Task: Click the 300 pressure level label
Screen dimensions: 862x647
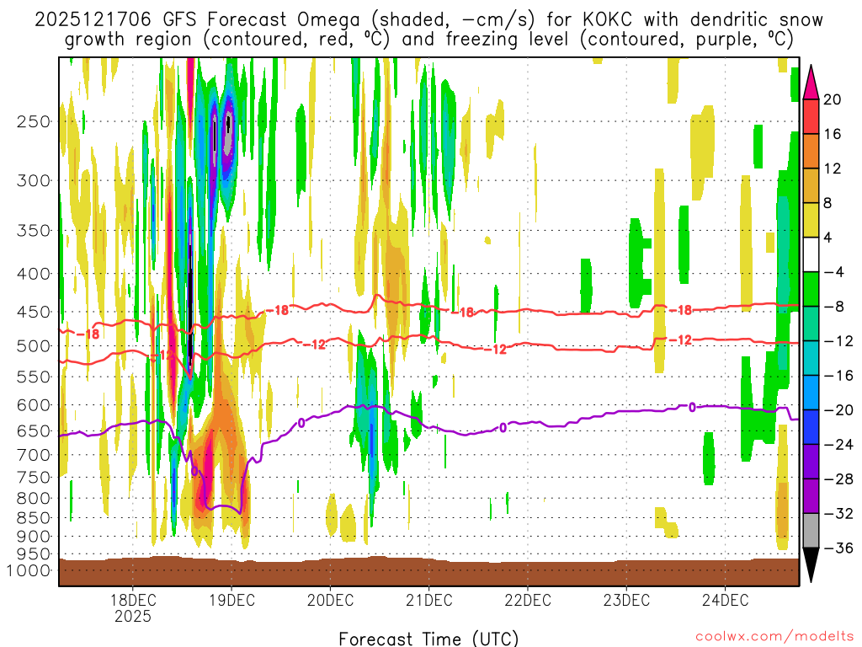Action: point(34,180)
